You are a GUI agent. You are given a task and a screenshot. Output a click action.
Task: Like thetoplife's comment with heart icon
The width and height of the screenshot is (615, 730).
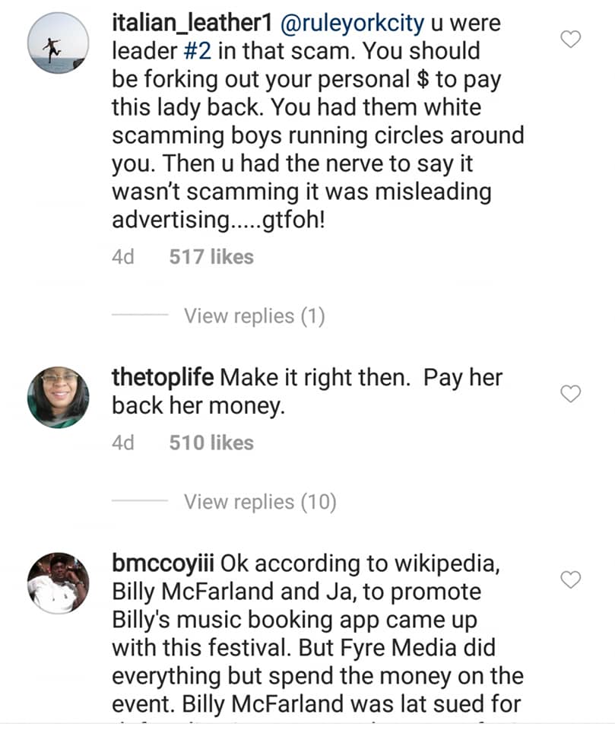[570, 393]
